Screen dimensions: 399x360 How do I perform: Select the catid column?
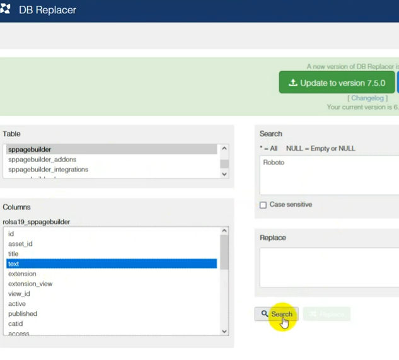pos(15,323)
